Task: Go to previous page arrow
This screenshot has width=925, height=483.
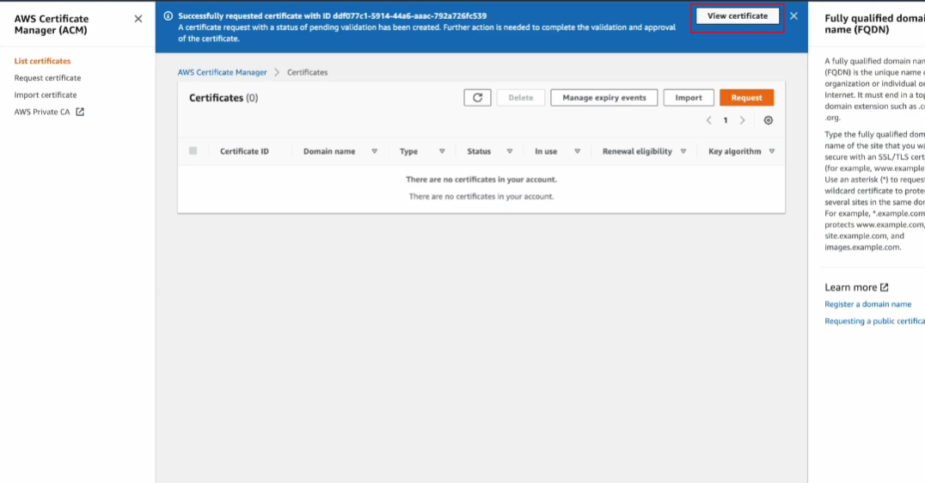Action: coord(708,120)
